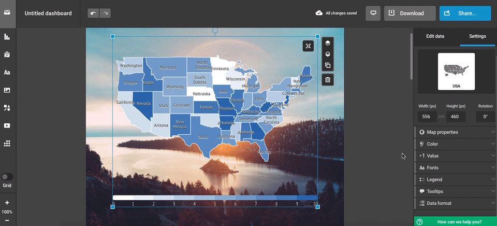The height and width of the screenshot is (226, 497).
Task: Open the video media panel icon
Action: pyautogui.click(x=7, y=125)
